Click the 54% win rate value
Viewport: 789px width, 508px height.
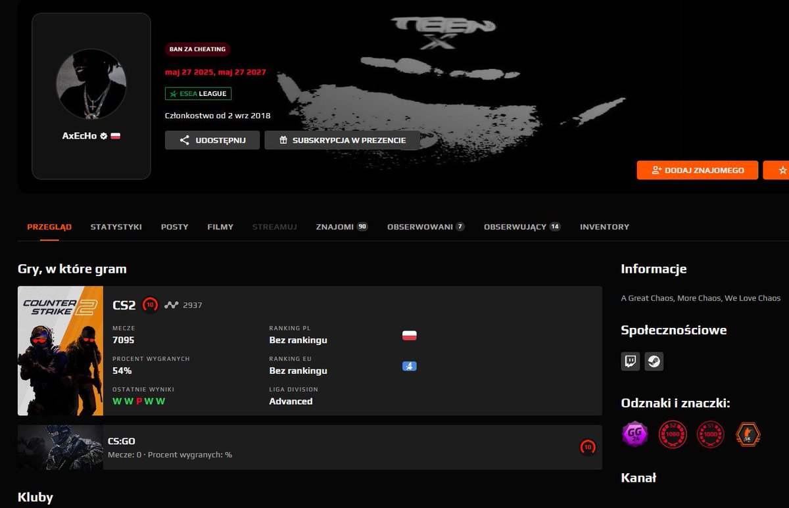[x=122, y=371]
